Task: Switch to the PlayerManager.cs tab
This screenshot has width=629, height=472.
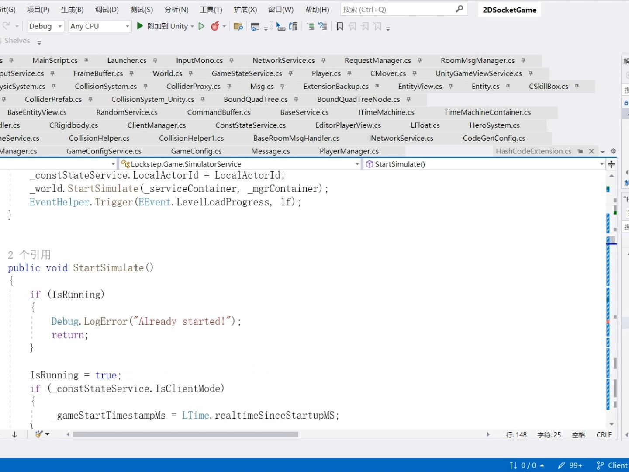Action: click(x=349, y=151)
